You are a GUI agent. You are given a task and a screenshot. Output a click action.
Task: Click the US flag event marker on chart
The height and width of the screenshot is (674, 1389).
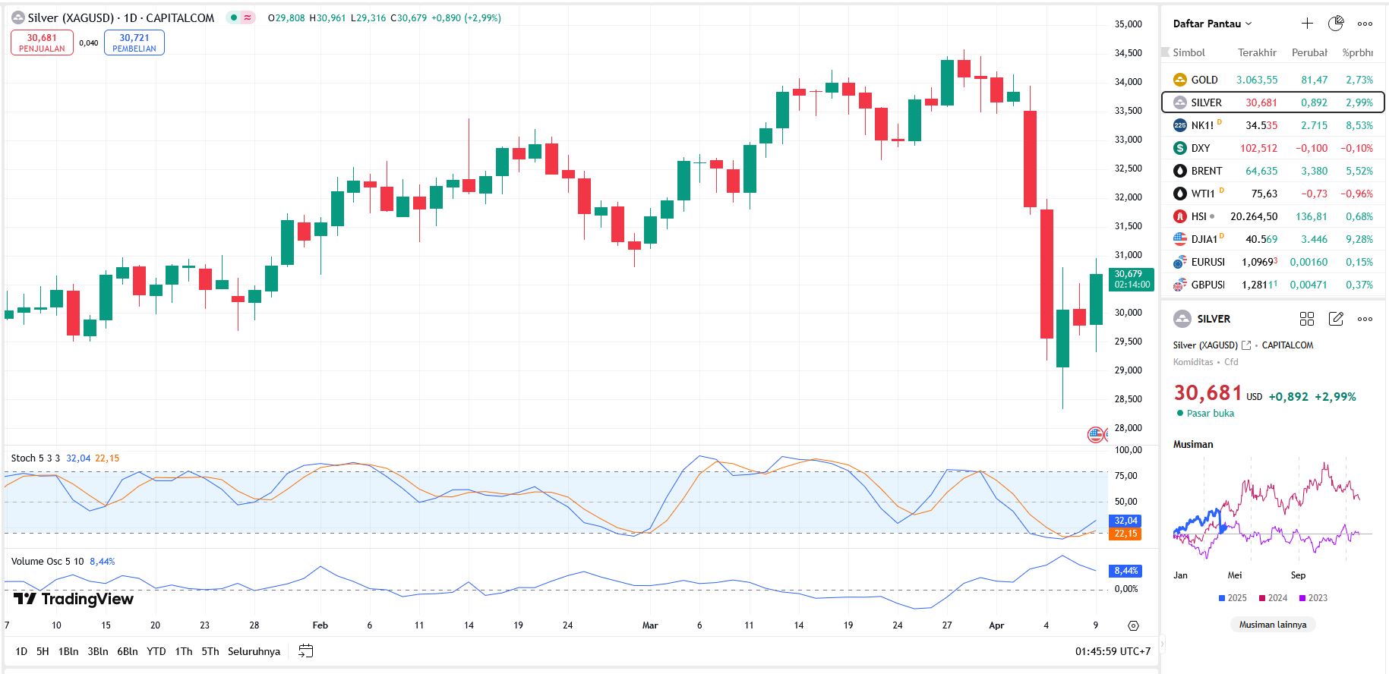click(x=1095, y=435)
